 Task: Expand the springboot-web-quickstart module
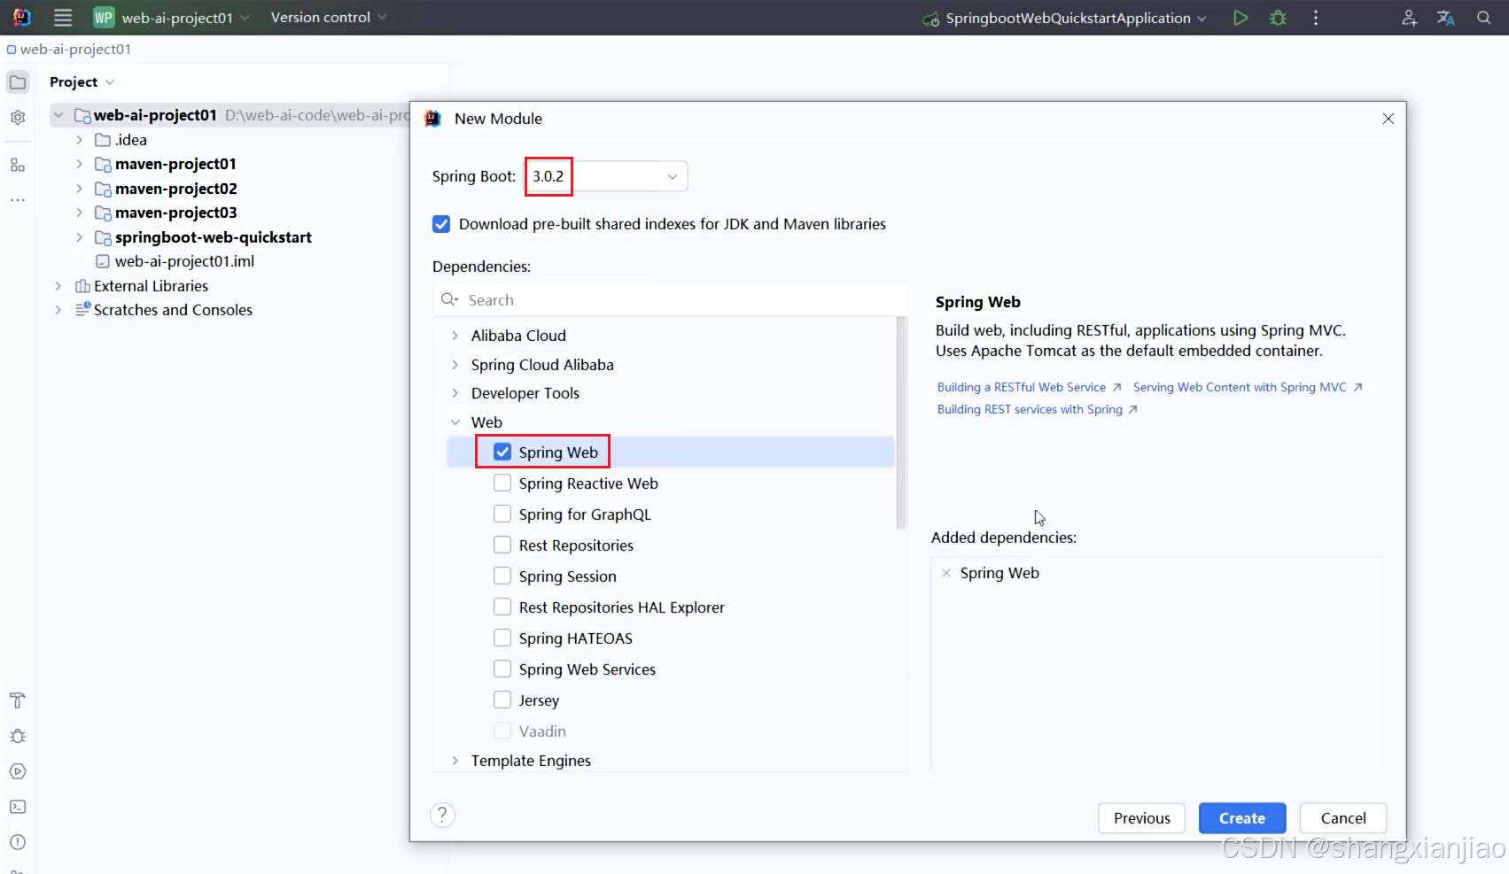(79, 237)
